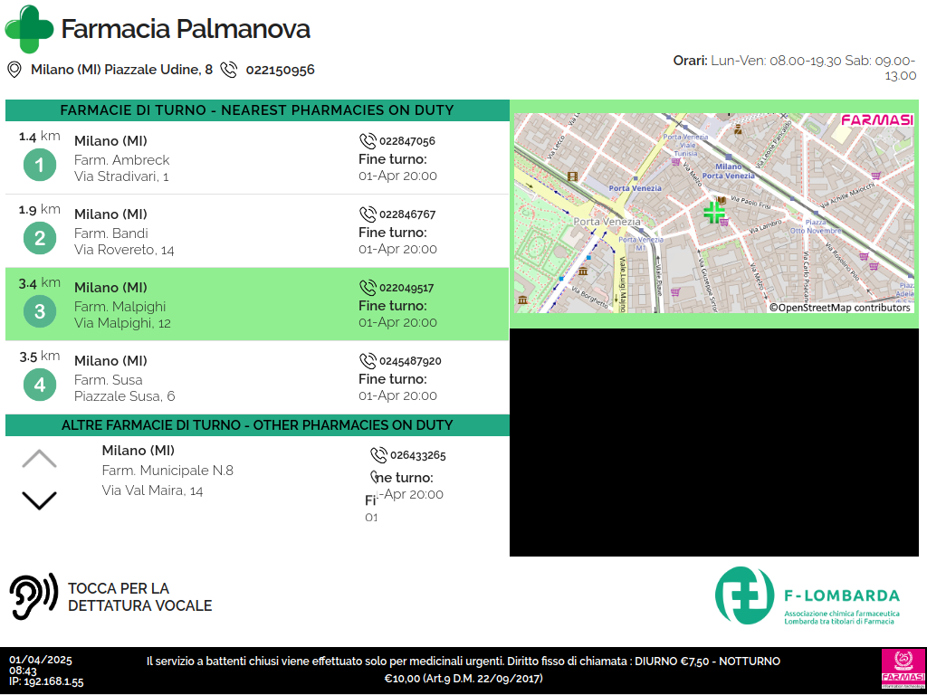Screen dimensions: 927x695
Task: Click the Farmasi logo in footer corner
Action: pos(901,670)
